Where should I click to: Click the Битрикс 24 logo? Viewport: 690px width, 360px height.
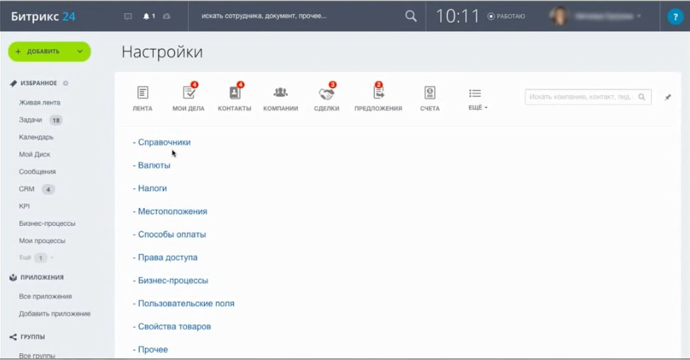click(x=43, y=17)
